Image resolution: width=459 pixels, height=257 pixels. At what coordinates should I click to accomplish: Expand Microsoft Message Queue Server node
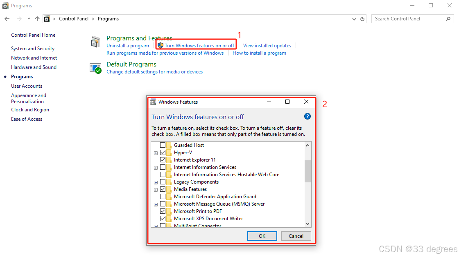[156, 204]
